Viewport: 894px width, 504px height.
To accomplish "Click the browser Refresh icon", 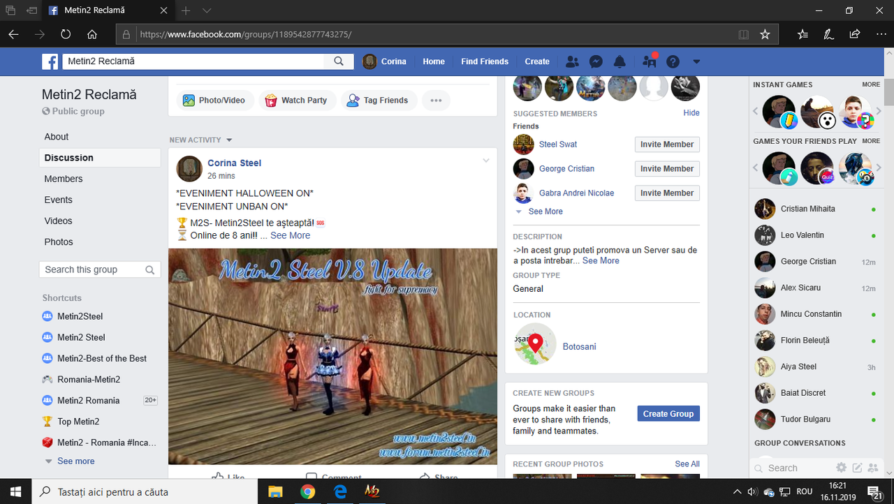I will 66,34.
